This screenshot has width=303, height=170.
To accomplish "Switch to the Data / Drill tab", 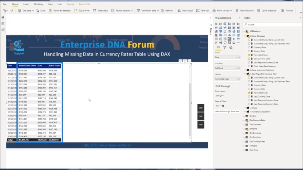I will point(84,4).
